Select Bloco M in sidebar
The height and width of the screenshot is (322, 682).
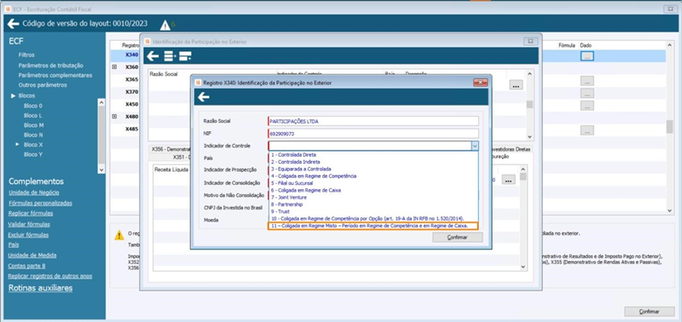point(33,125)
